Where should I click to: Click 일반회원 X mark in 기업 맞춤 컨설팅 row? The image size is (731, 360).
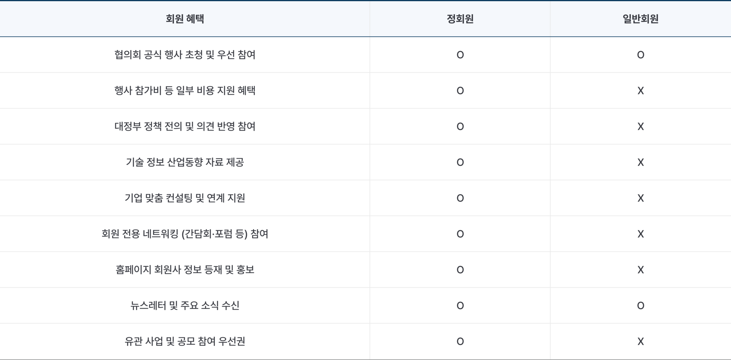(640, 198)
